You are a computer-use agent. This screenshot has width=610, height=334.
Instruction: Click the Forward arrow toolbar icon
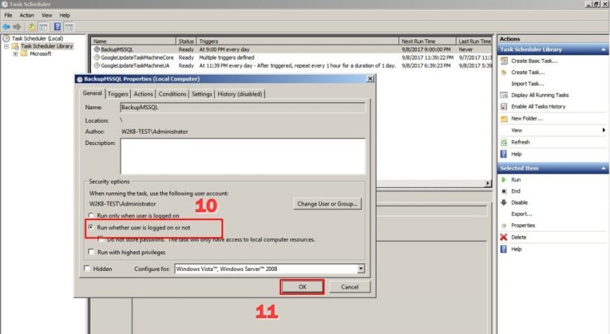[17, 27]
